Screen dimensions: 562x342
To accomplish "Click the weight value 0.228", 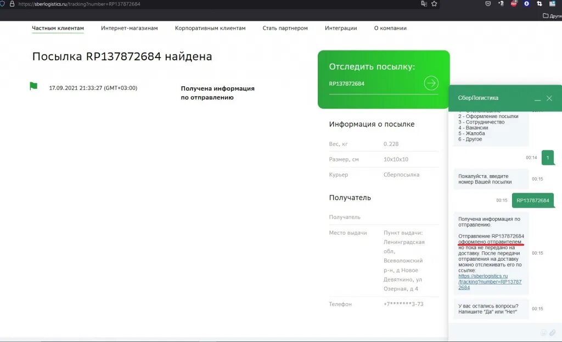I will [391, 144].
